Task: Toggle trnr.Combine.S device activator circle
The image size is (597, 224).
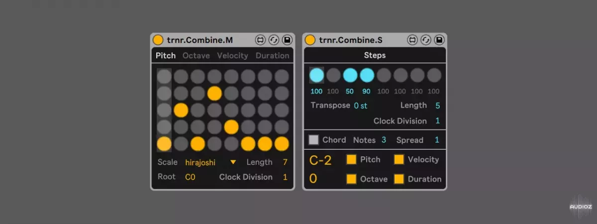Action: point(310,40)
